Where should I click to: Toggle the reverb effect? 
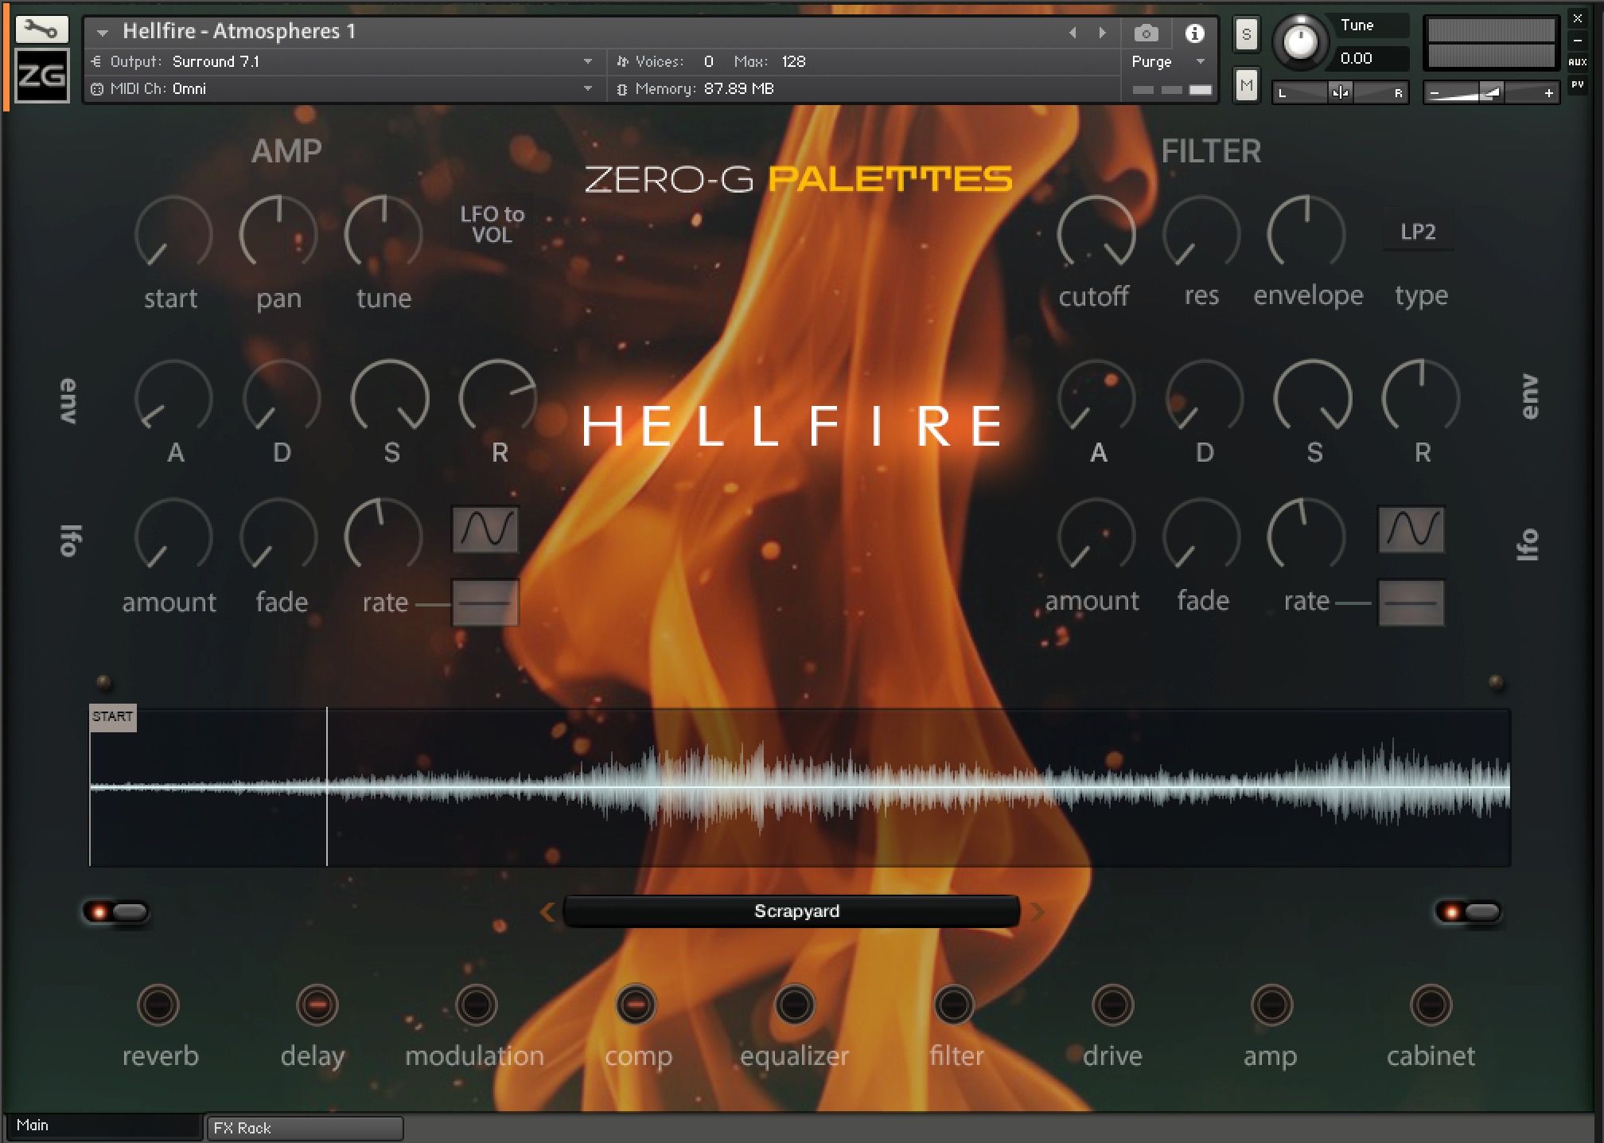[x=158, y=1005]
